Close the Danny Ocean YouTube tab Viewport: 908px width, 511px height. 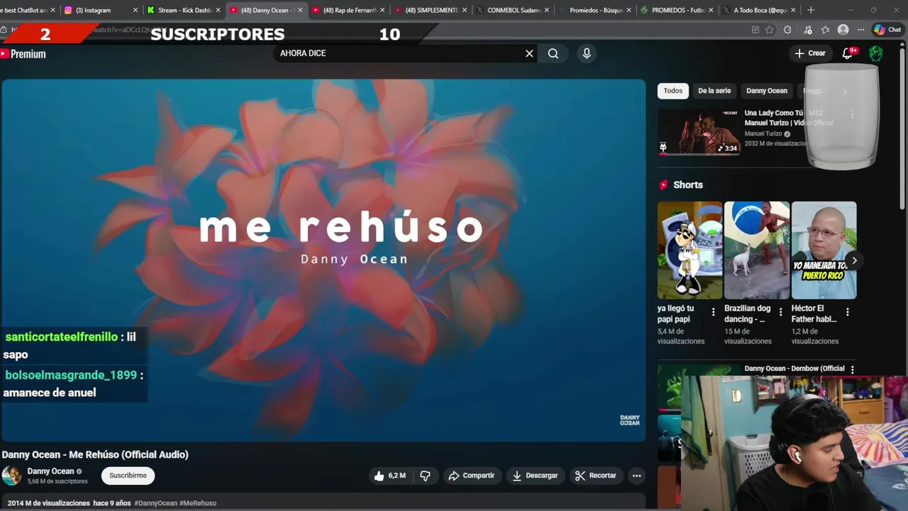300,10
